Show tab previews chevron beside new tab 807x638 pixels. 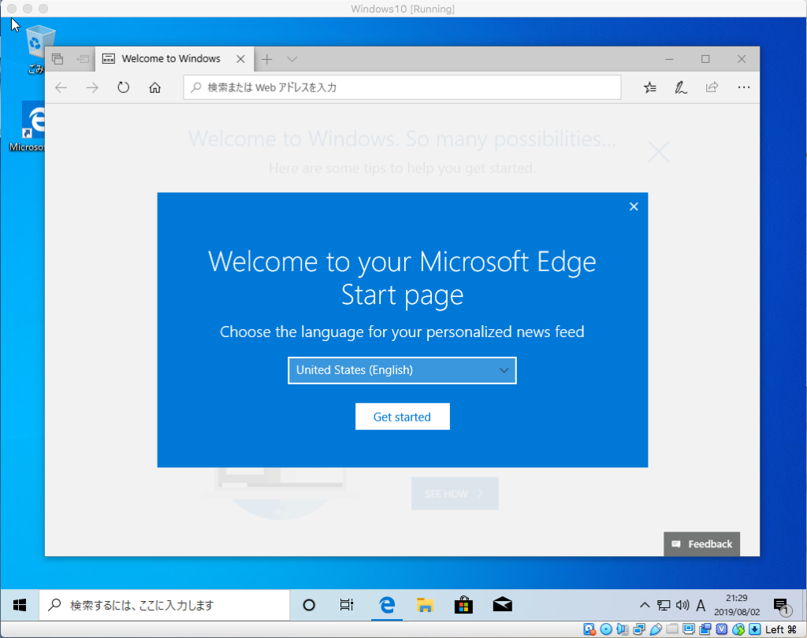[292, 59]
